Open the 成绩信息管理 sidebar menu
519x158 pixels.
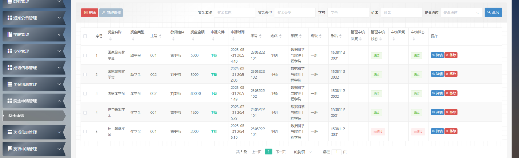pos(34,68)
